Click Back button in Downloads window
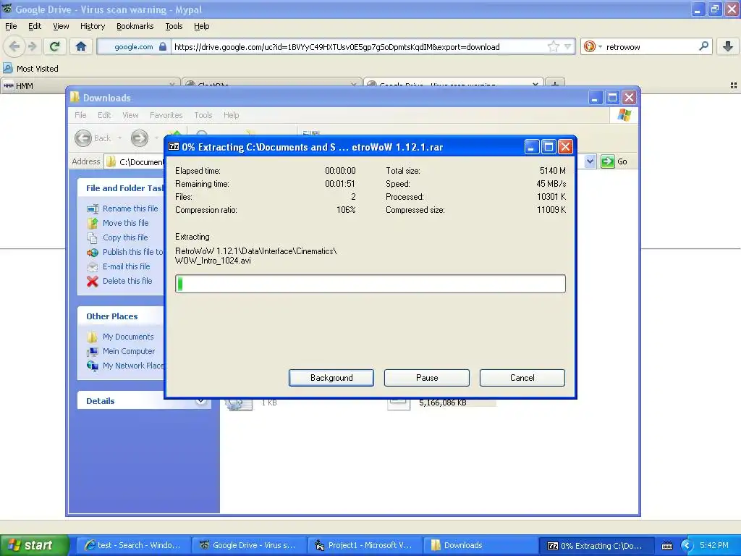Viewport: 741px width, 556px height. (93, 138)
